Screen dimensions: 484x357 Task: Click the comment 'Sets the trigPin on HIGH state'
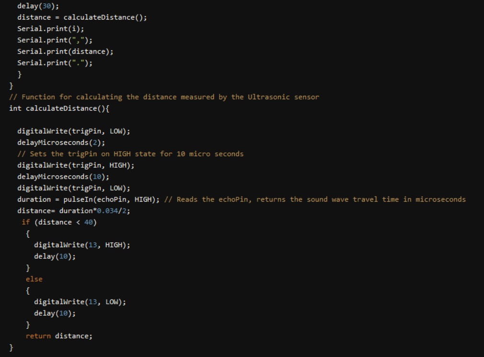[x=130, y=154]
